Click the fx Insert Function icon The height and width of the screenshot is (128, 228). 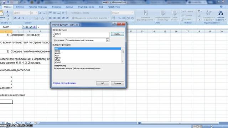34,27
